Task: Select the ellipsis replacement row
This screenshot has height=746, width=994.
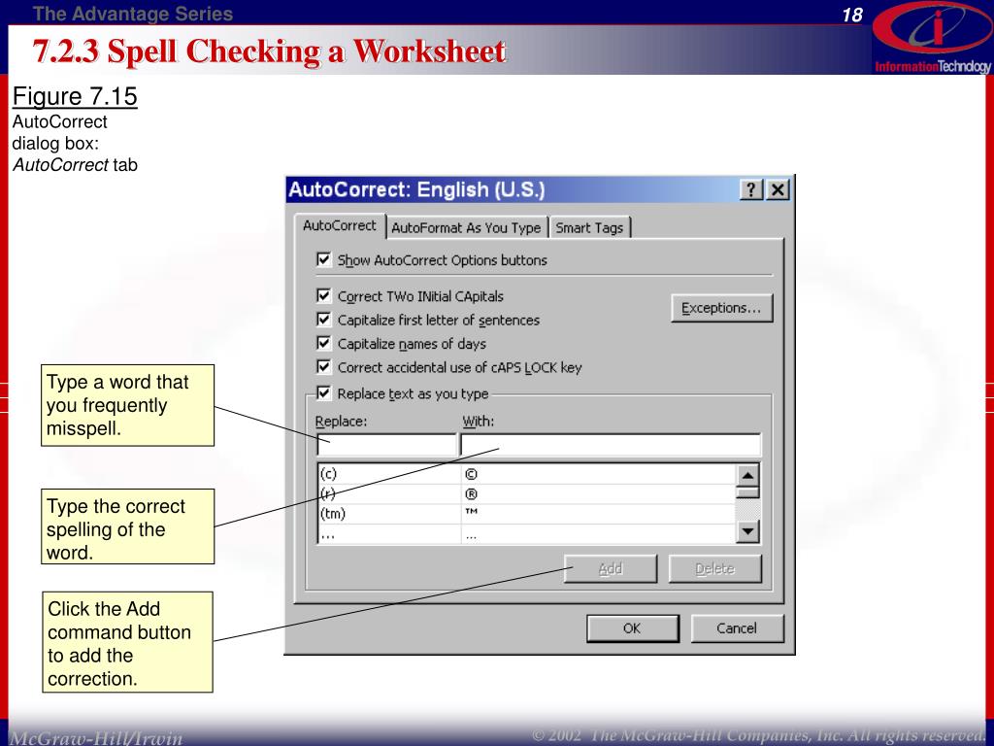Action: point(526,534)
